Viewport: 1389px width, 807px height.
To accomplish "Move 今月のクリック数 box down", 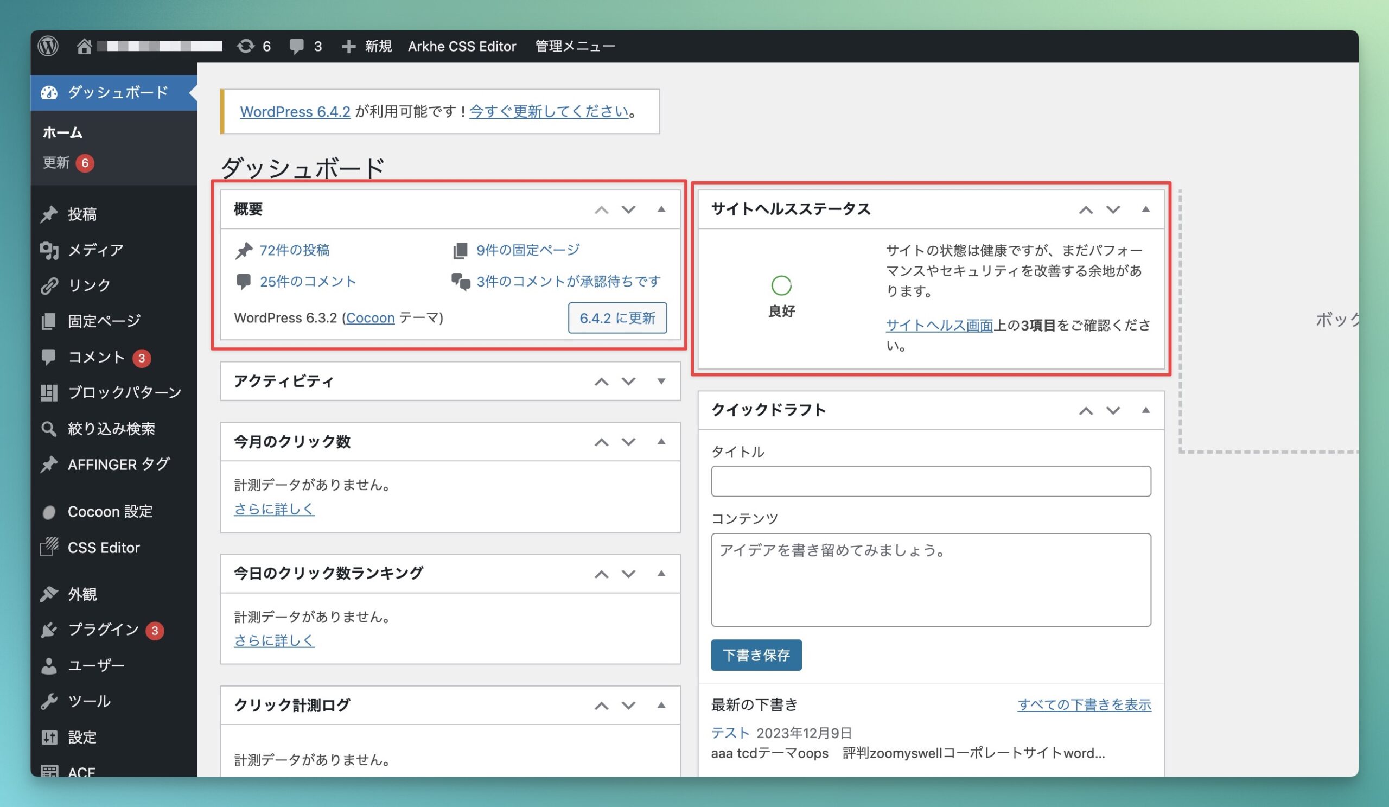I will [628, 442].
